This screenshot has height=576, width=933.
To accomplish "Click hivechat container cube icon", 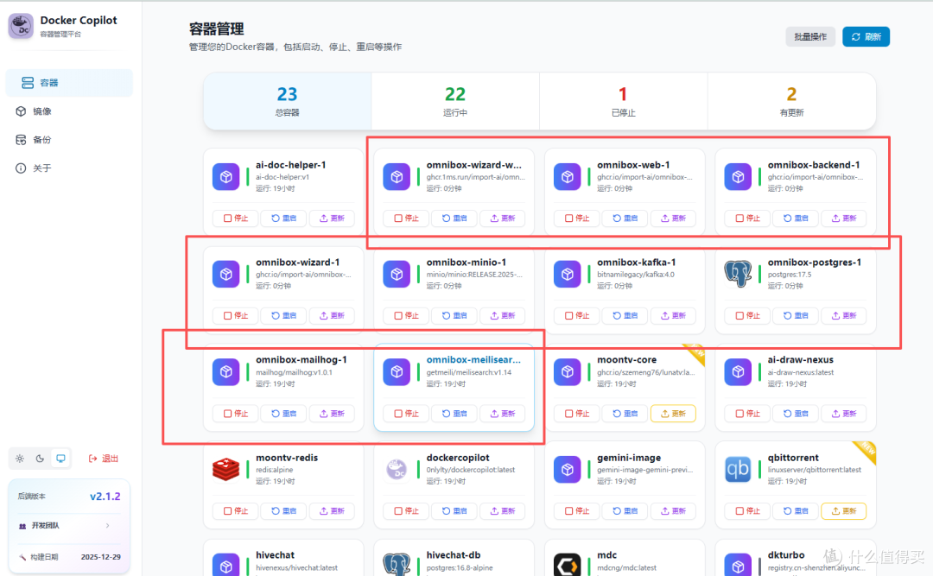I will [x=226, y=566].
